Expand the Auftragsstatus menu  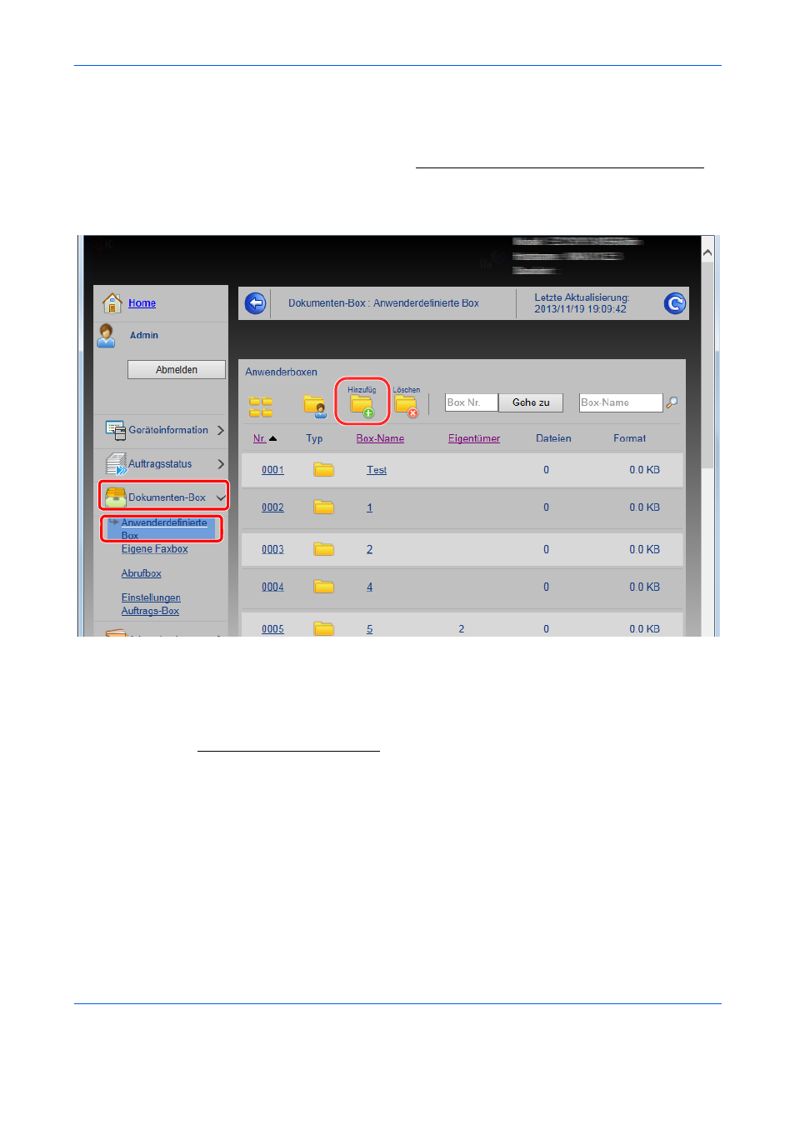click(x=220, y=464)
